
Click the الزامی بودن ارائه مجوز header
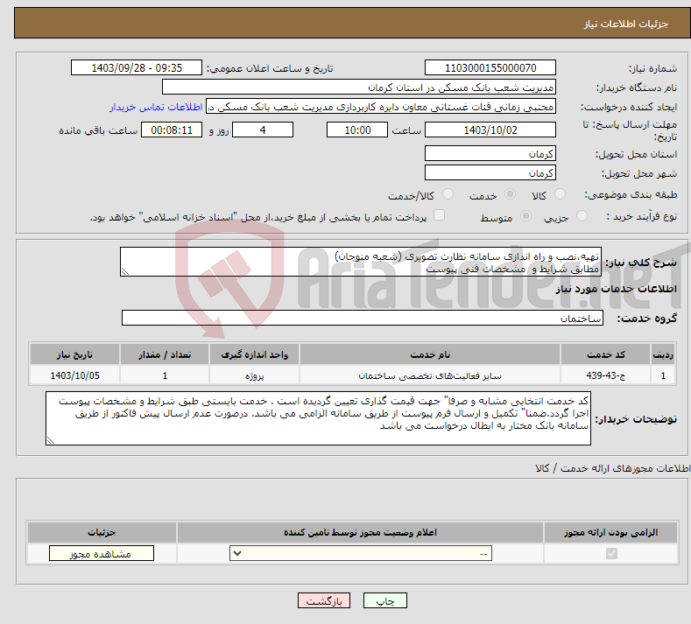click(610, 532)
